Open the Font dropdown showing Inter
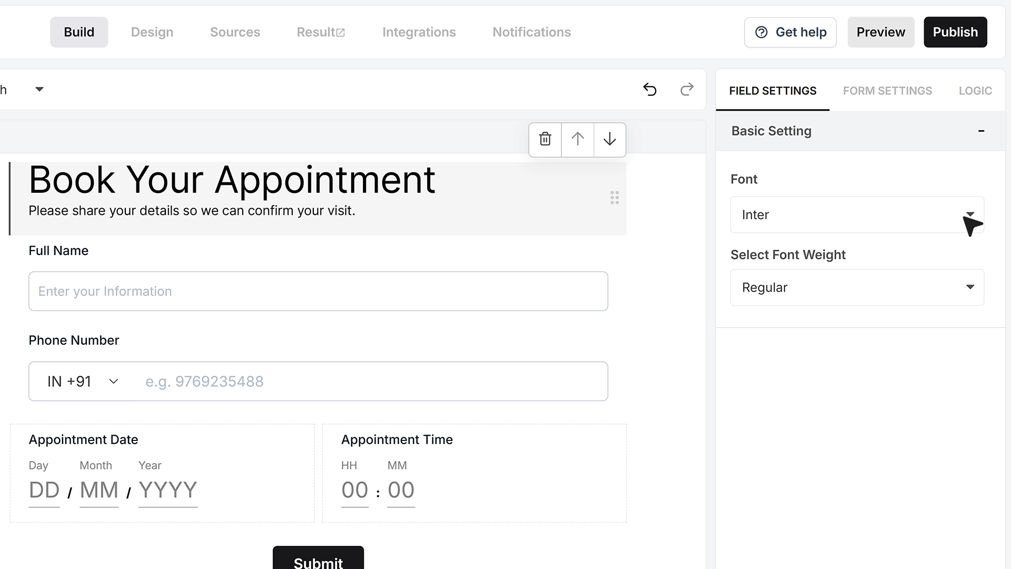 pyautogui.click(x=857, y=215)
